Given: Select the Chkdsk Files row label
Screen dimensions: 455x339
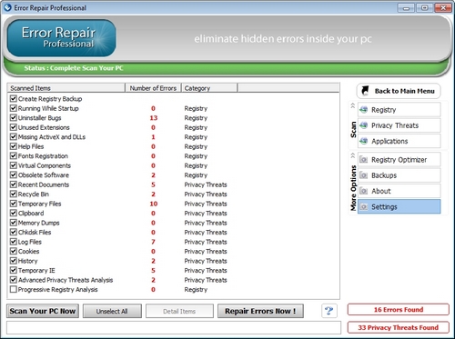Looking at the screenshot, I should pyautogui.click(x=35, y=232).
